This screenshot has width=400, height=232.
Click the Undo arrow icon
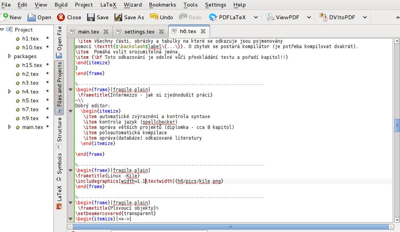tap(154, 17)
